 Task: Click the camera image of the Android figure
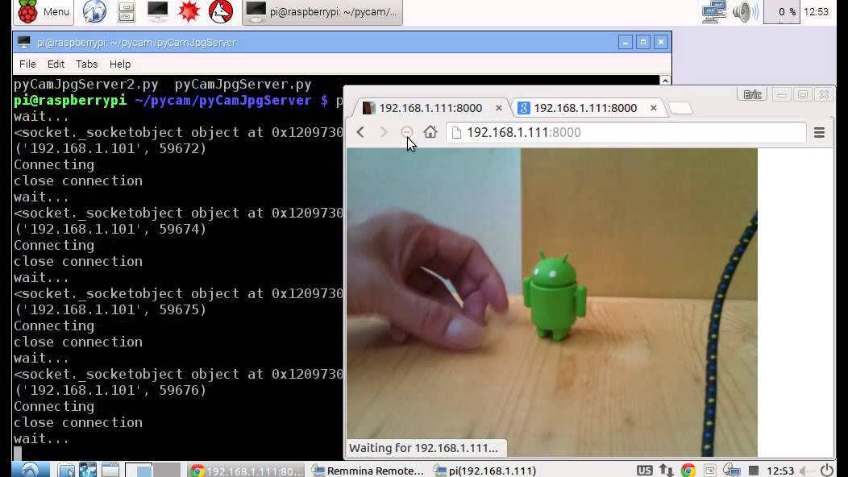(x=552, y=302)
